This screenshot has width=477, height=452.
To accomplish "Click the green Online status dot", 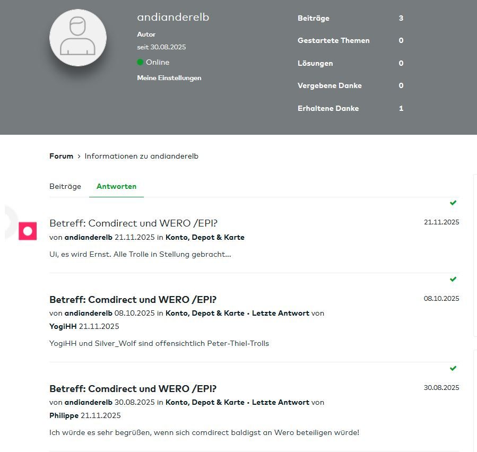I will (140, 62).
